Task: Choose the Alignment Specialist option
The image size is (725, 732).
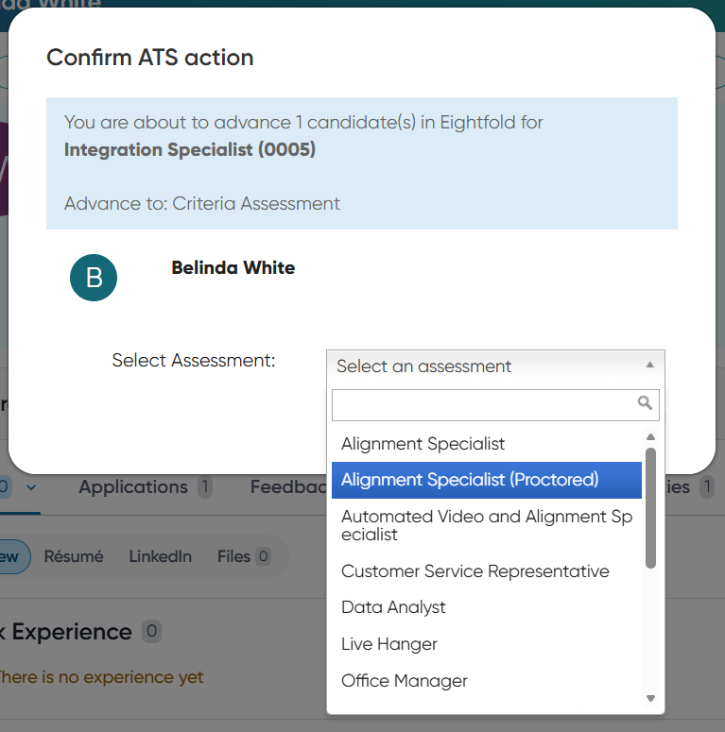Action: pos(423,444)
